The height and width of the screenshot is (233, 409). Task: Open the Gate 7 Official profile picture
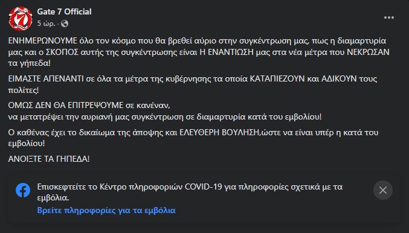(x=21, y=19)
